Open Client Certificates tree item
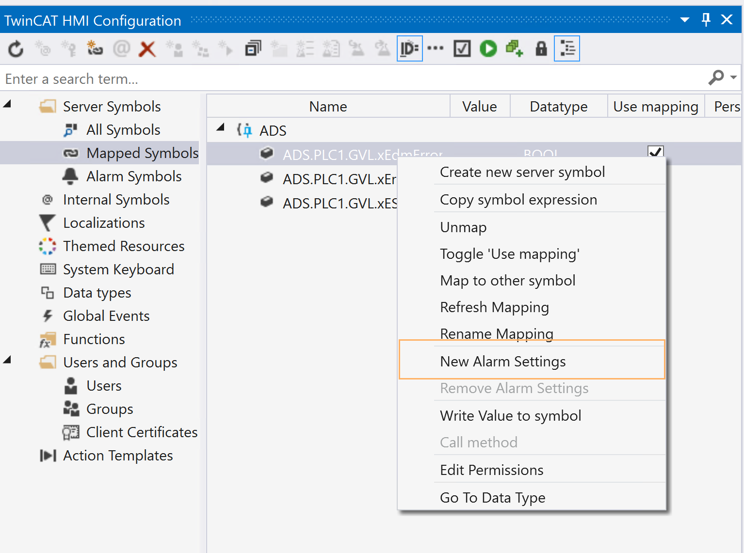 pos(142,432)
